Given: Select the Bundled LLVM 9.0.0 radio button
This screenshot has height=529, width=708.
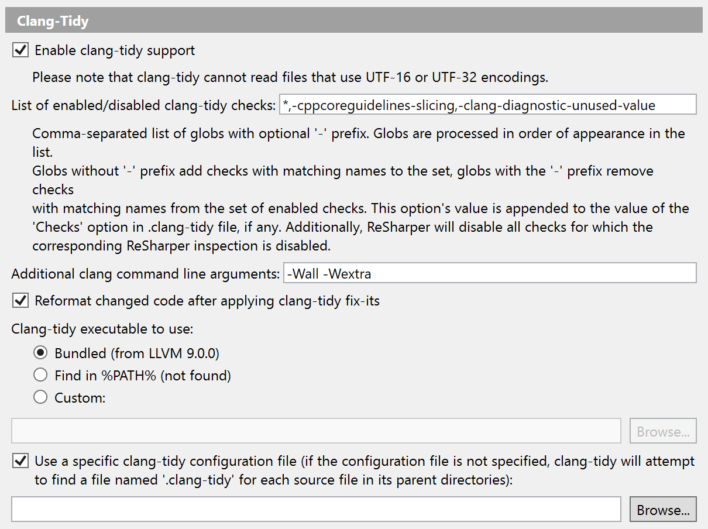Looking at the screenshot, I should [40, 353].
